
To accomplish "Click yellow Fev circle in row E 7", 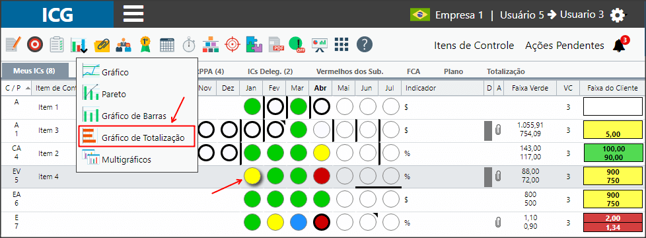I will (275, 223).
